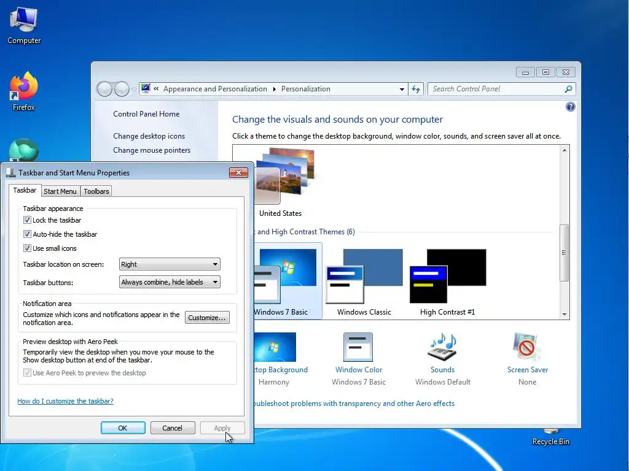This screenshot has height=471, width=629.
Task: Expand the address bar history dropdown
Action: 402,89
